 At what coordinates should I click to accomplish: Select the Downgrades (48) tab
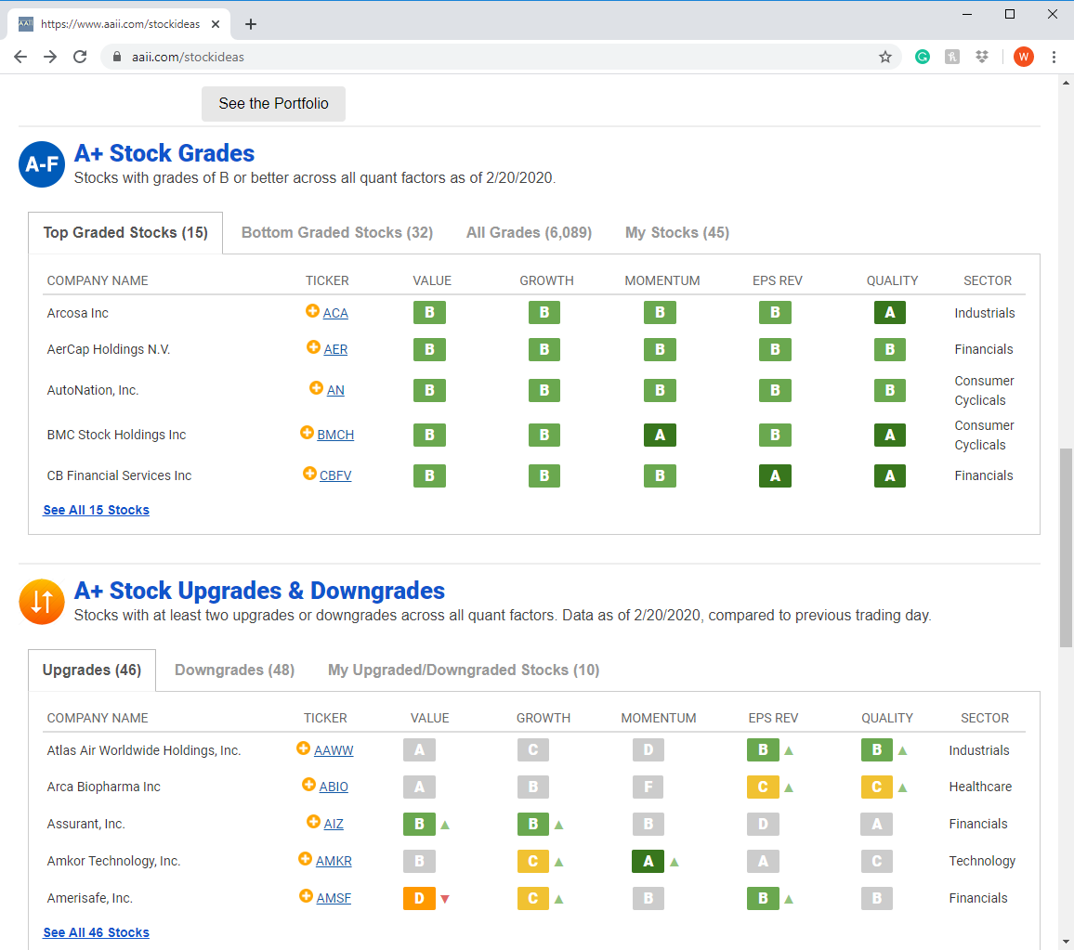point(234,670)
